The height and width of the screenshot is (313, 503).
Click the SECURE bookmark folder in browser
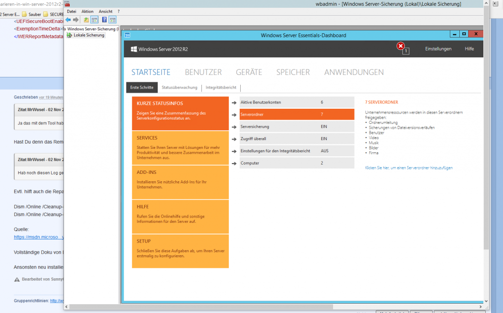(x=54, y=14)
